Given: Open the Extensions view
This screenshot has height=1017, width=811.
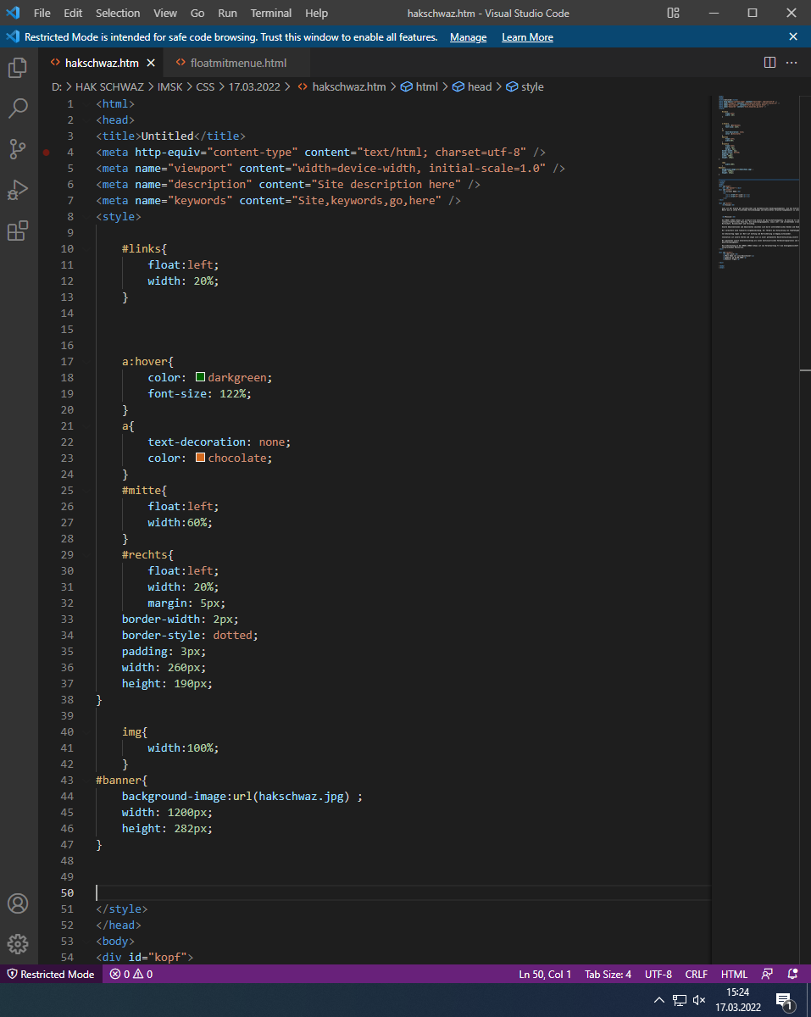Looking at the screenshot, I should [18, 231].
